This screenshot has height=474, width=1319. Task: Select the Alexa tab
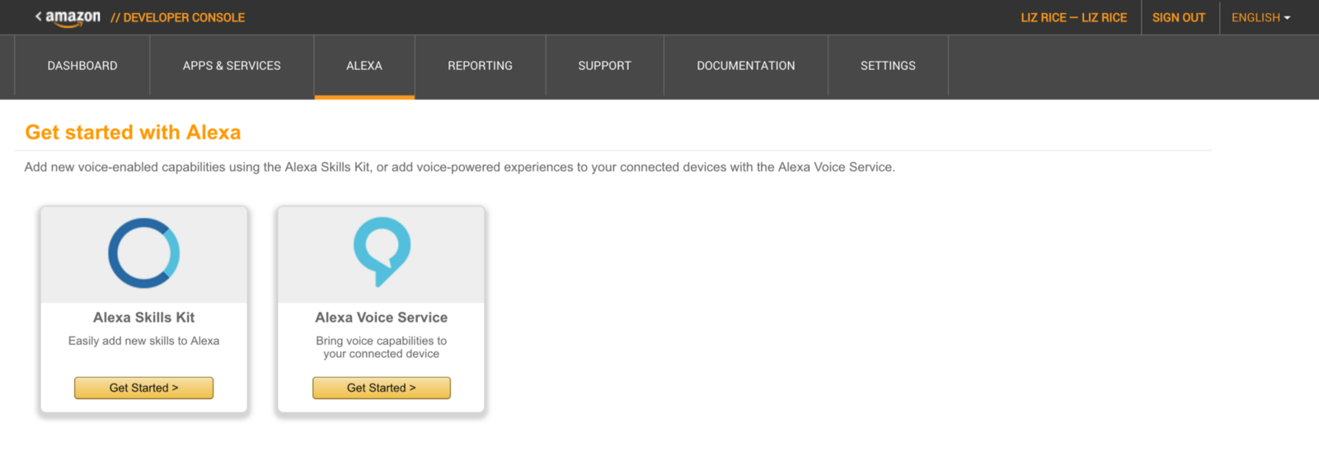click(364, 66)
